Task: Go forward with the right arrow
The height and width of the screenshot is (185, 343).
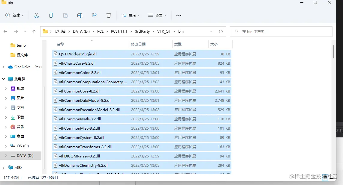Action: pos(16,31)
